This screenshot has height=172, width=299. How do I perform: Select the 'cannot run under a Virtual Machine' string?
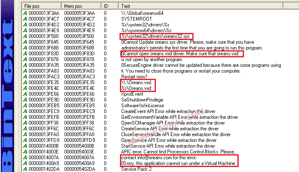pyautogui.click(x=178, y=163)
